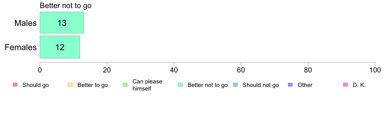Image resolution: width=384 pixels, height=119 pixels.
Task: Click the Better not to go chart title
Action: [x=65, y=5]
